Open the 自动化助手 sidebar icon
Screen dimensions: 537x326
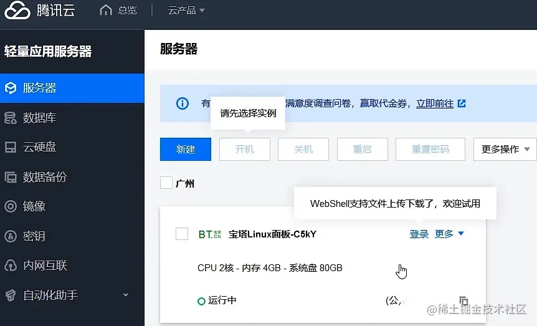point(10,295)
